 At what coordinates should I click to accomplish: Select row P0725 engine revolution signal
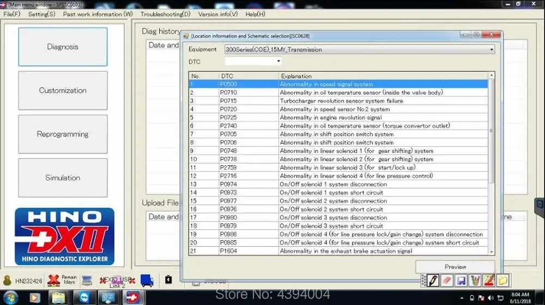pos(338,117)
